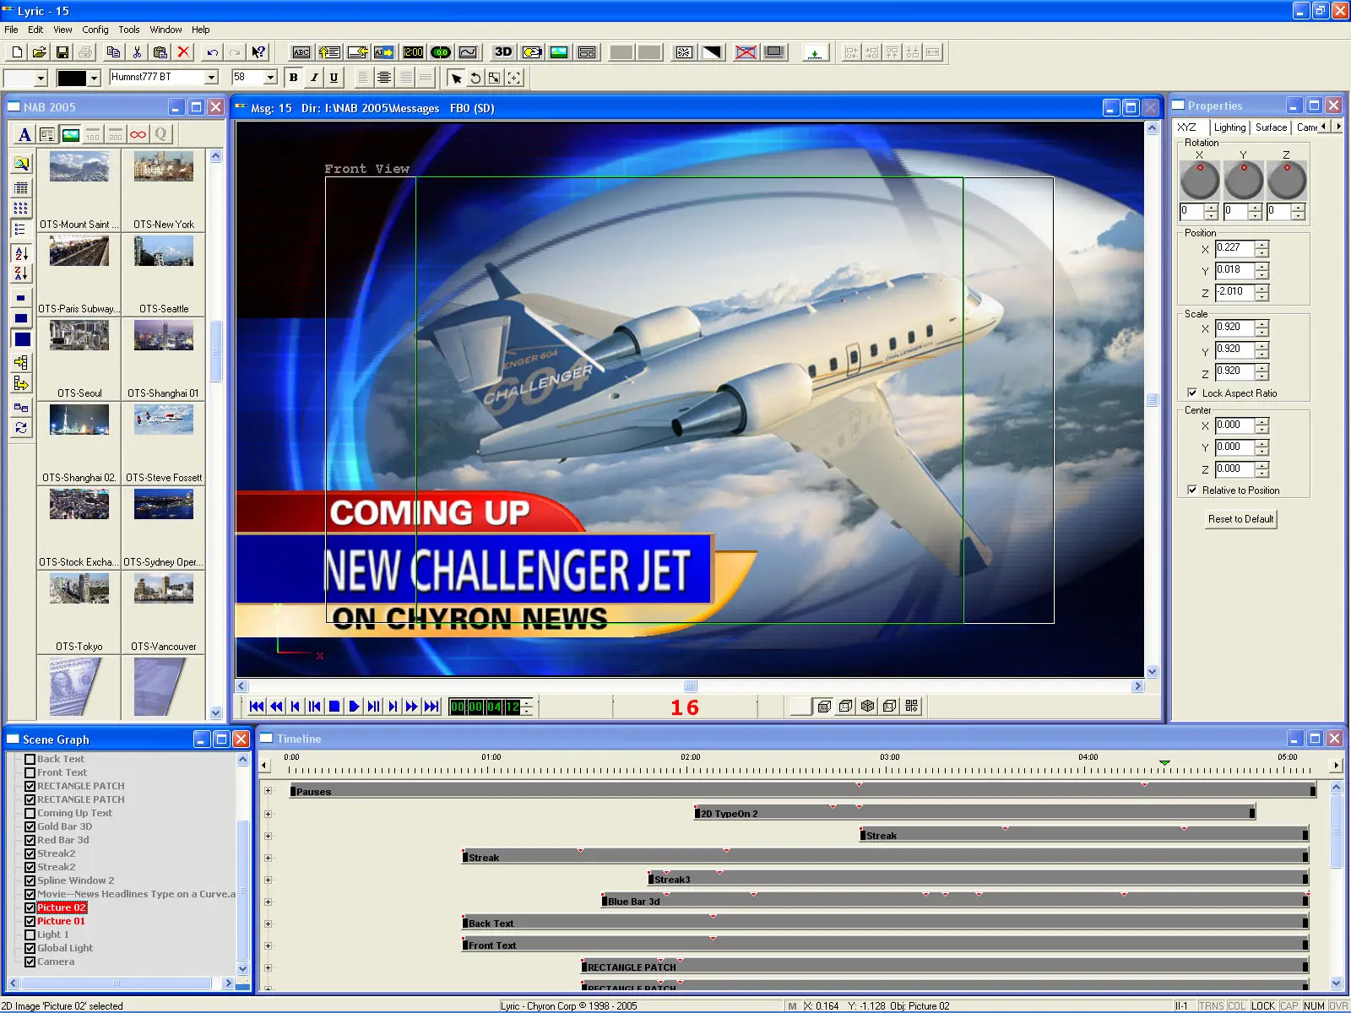The width and height of the screenshot is (1351, 1013).
Task: Apply underline formatting
Action: (334, 78)
